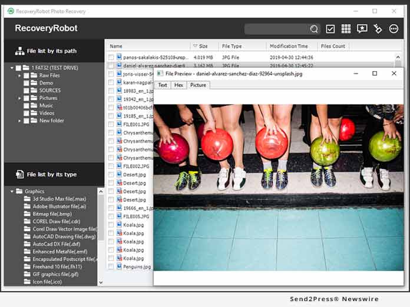
Task: Switch to thumbnail grid view icon
Action: tap(346, 29)
